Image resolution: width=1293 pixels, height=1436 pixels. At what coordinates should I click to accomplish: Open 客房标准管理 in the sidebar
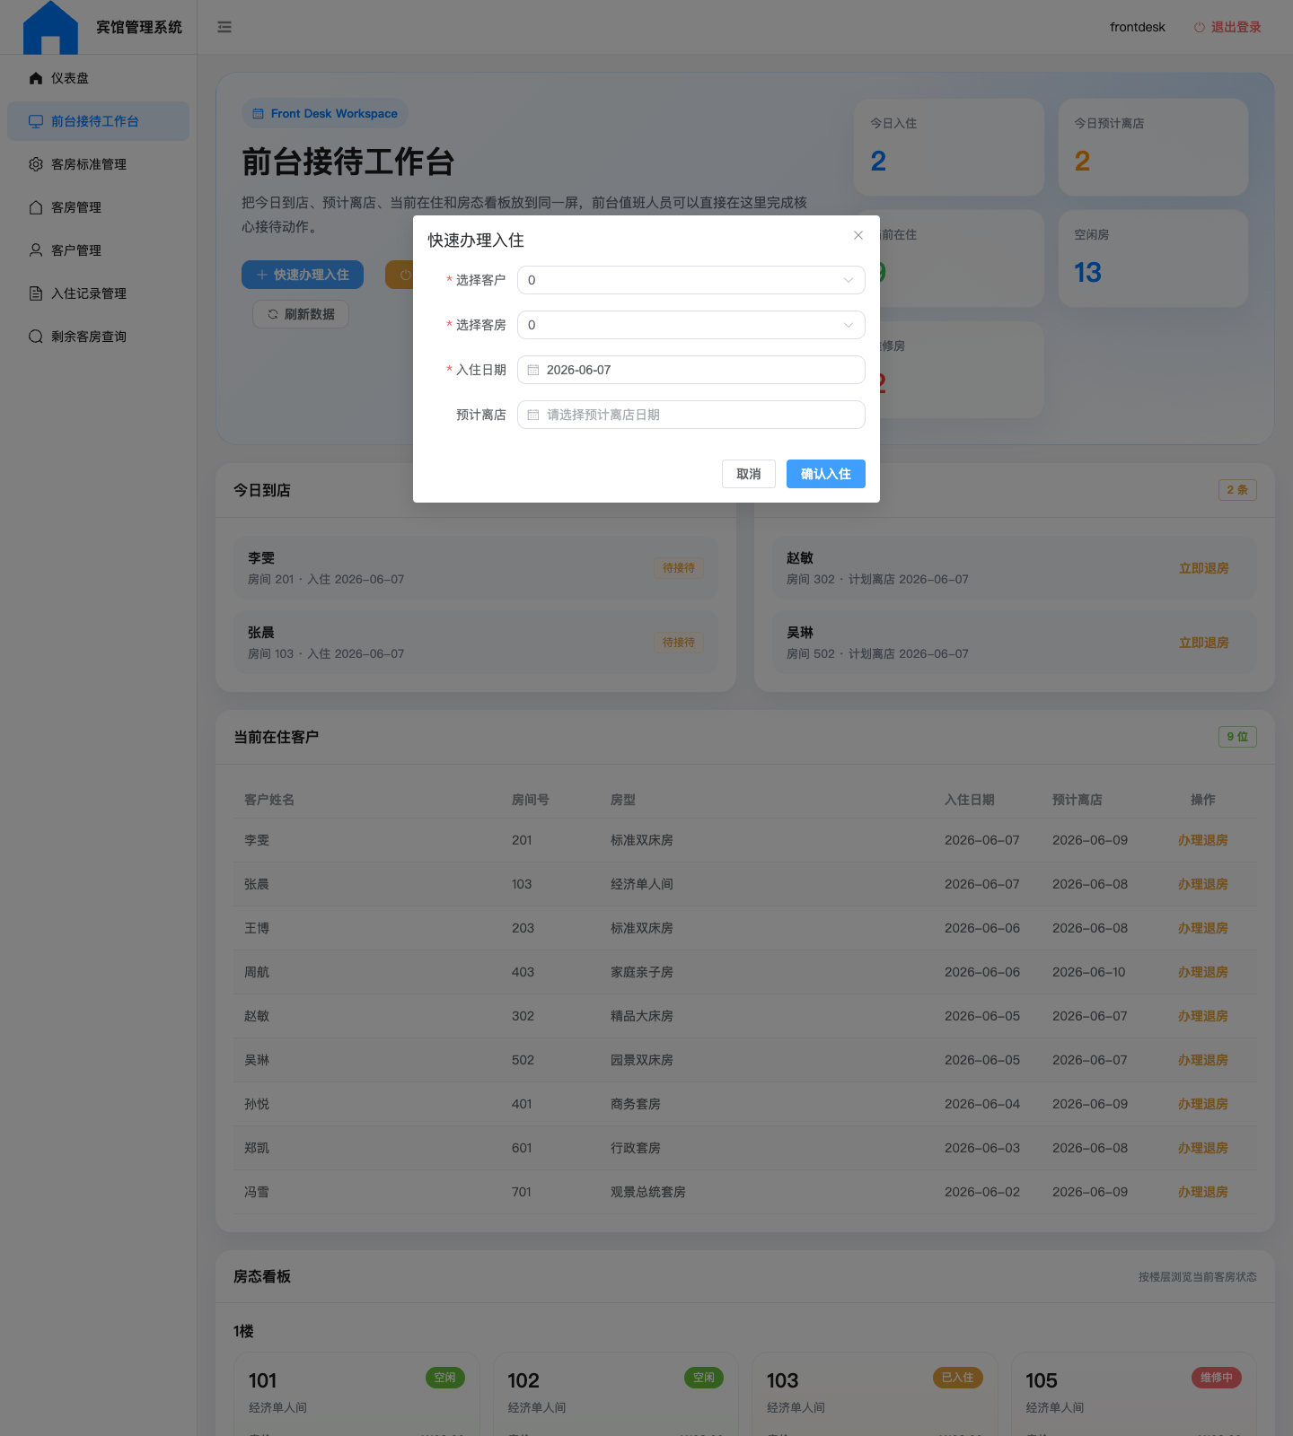point(99,164)
